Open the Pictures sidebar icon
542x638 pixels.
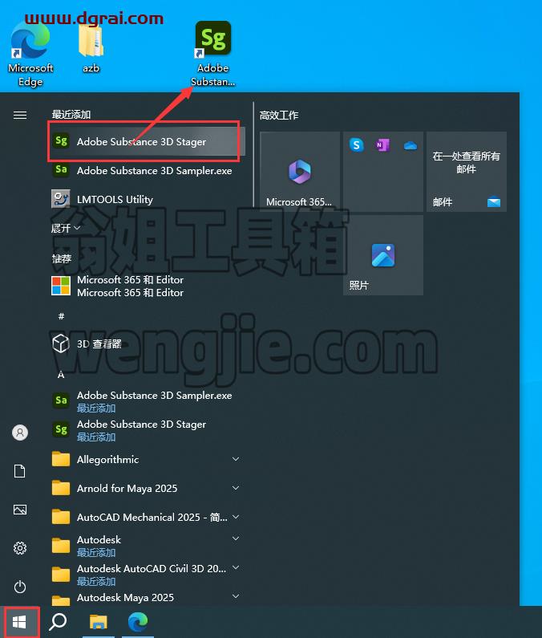click(20, 510)
